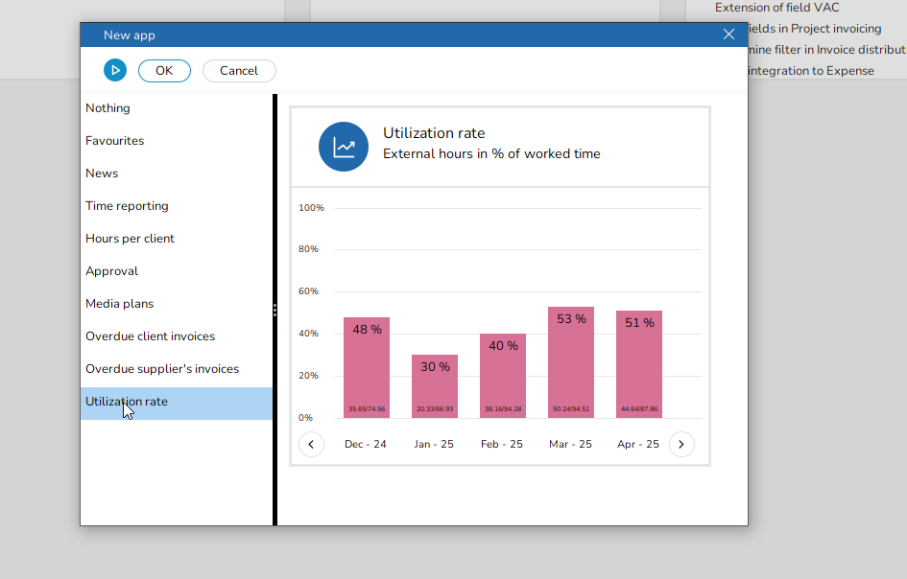This screenshot has width=907, height=579.
Task: Click the Mar - 25 bar showing 53 %
Action: (571, 362)
